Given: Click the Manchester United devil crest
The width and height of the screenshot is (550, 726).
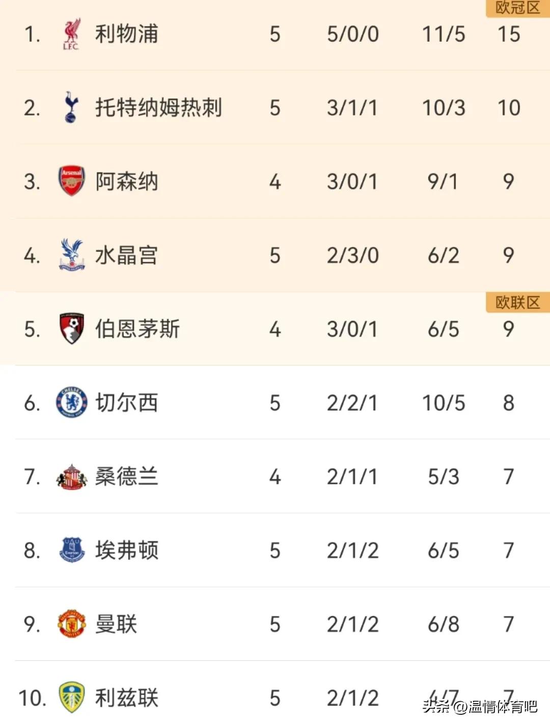Looking at the screenshot, I should [x=71, y=624].
